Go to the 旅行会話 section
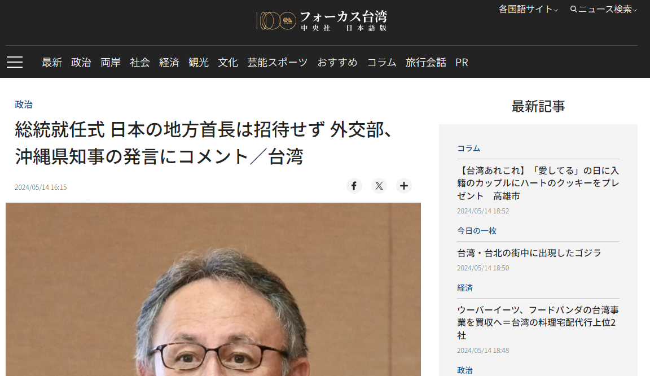Image resolution: width=650 pixels, height=376 pixels. [x=426, y=62]
